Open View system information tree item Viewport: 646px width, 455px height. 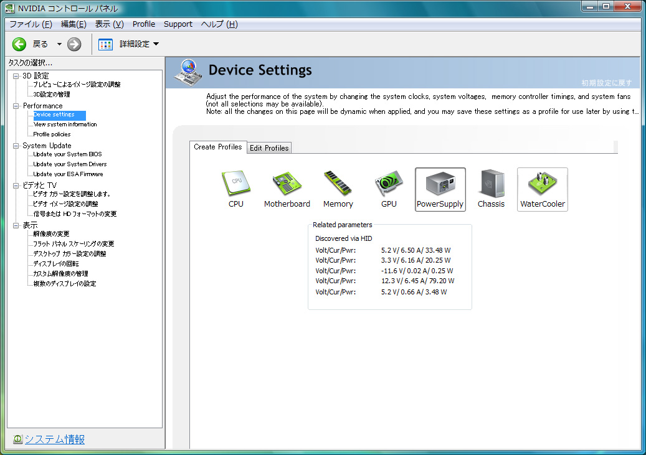[65, 124]
